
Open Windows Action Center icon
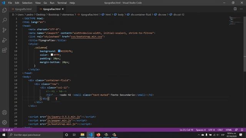pyautogui.click(x=241, y=135)
